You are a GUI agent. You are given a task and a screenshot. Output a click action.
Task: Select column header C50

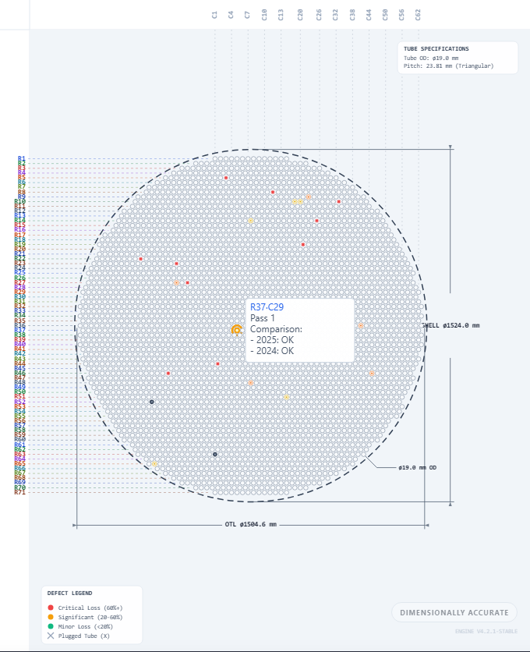385,15
